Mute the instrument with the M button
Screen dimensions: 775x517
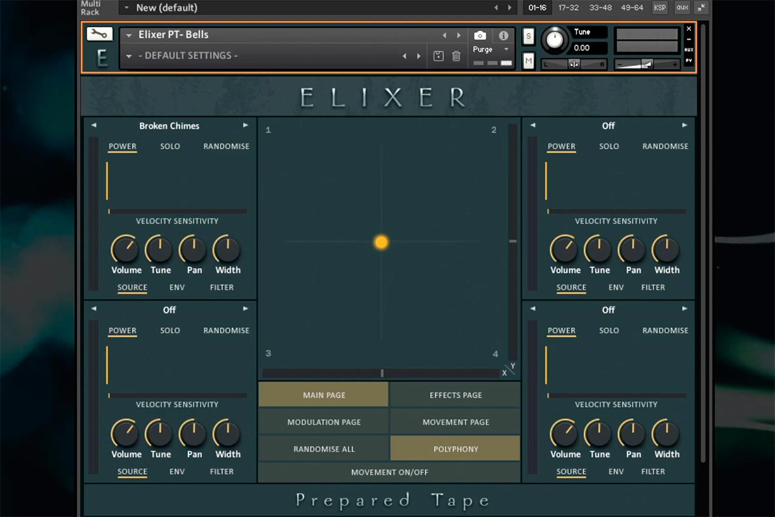tap(529, 61)
